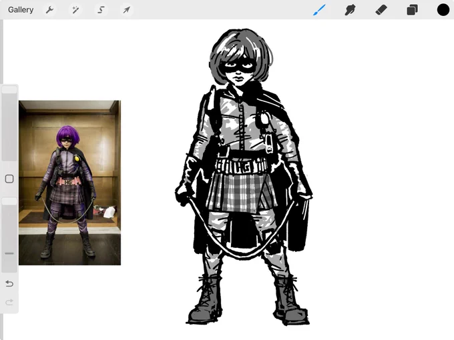Select the Smudge tool

coord(350,10)
